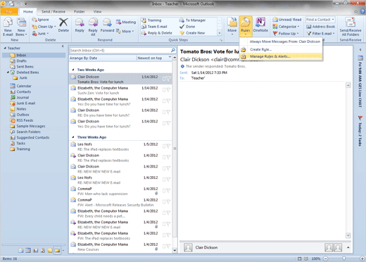This screenshot has height=262, width=366.
Task: Flag the New Courses message
Action: (168, 247)
